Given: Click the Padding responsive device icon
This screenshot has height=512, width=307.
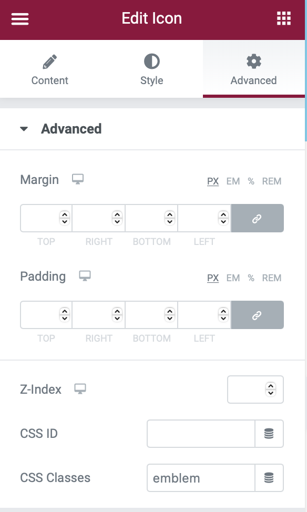Looking at the screenshot, I should [x=85, y=276].
